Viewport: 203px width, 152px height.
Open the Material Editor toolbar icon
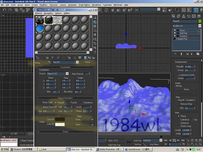pyautogui.click(x=196, y=10)
